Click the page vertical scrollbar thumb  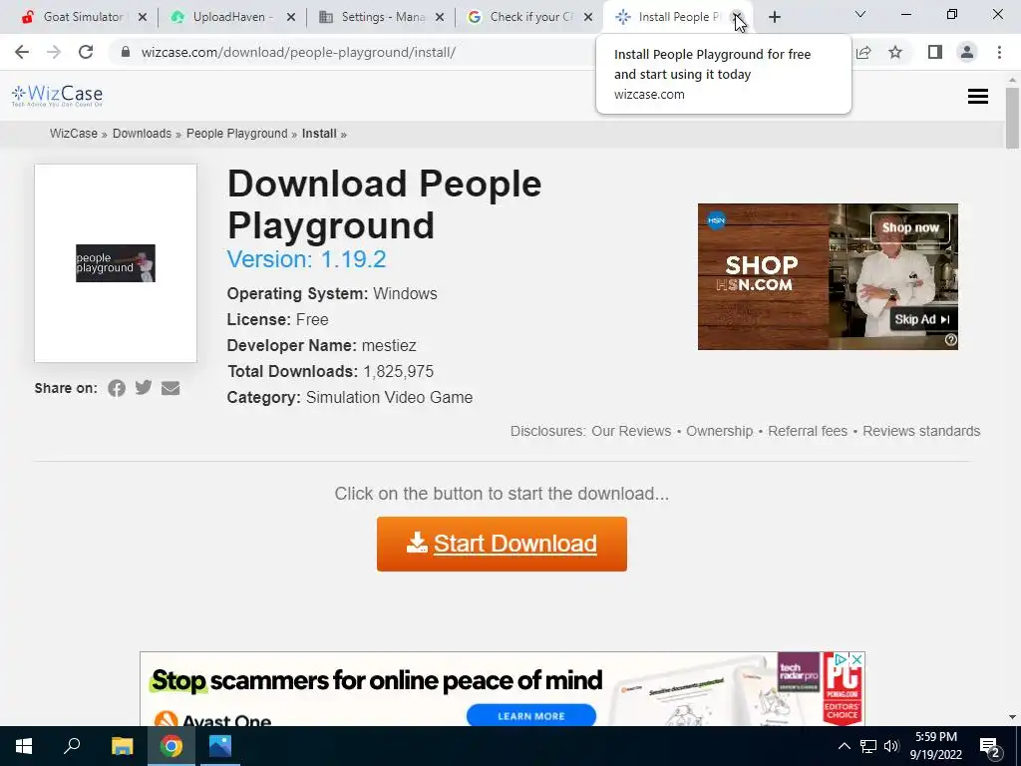(x=1013, y=119)
